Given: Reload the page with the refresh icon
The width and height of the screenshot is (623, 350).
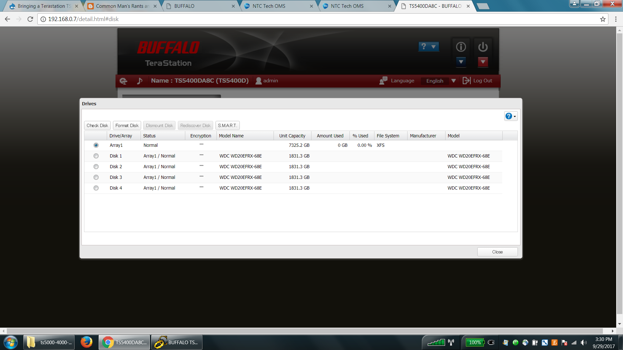Looking at the screenshot, I should [30, 19].
